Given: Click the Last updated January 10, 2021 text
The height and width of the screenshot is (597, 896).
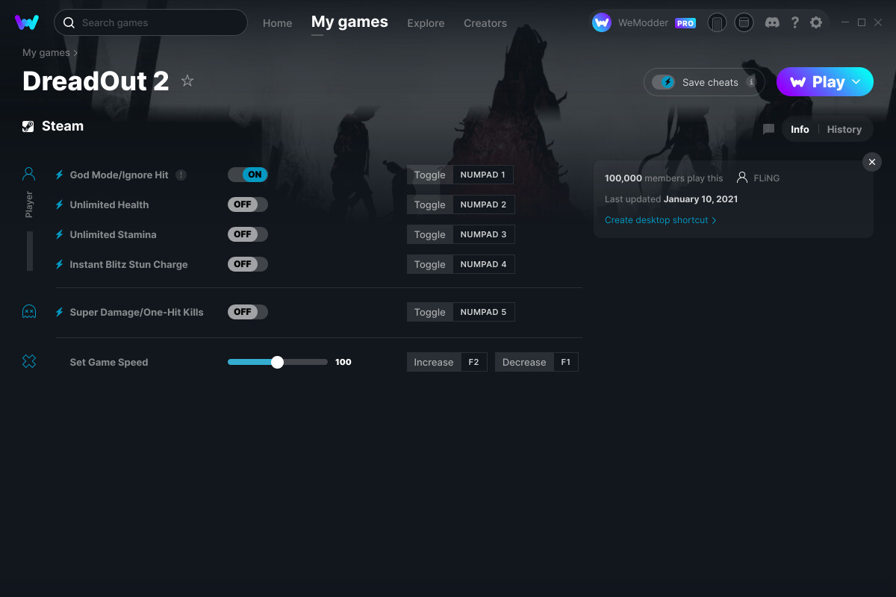Looking at the screenshot, I should coord(671,199).
